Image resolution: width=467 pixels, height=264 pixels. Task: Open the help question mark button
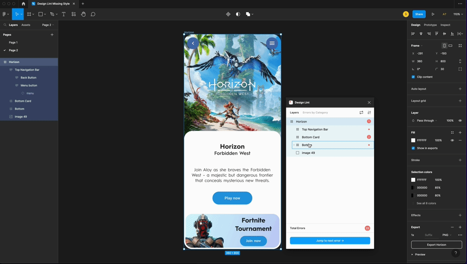tap(455, 253)
